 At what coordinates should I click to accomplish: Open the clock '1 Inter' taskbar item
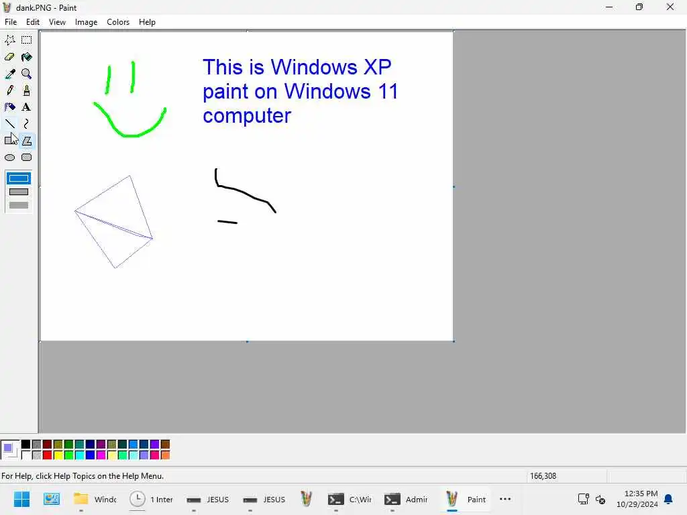point(151,499)
